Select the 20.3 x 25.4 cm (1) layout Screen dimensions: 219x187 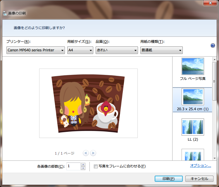coord(193,100)
